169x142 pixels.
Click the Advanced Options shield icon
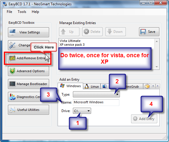[12, 71]
